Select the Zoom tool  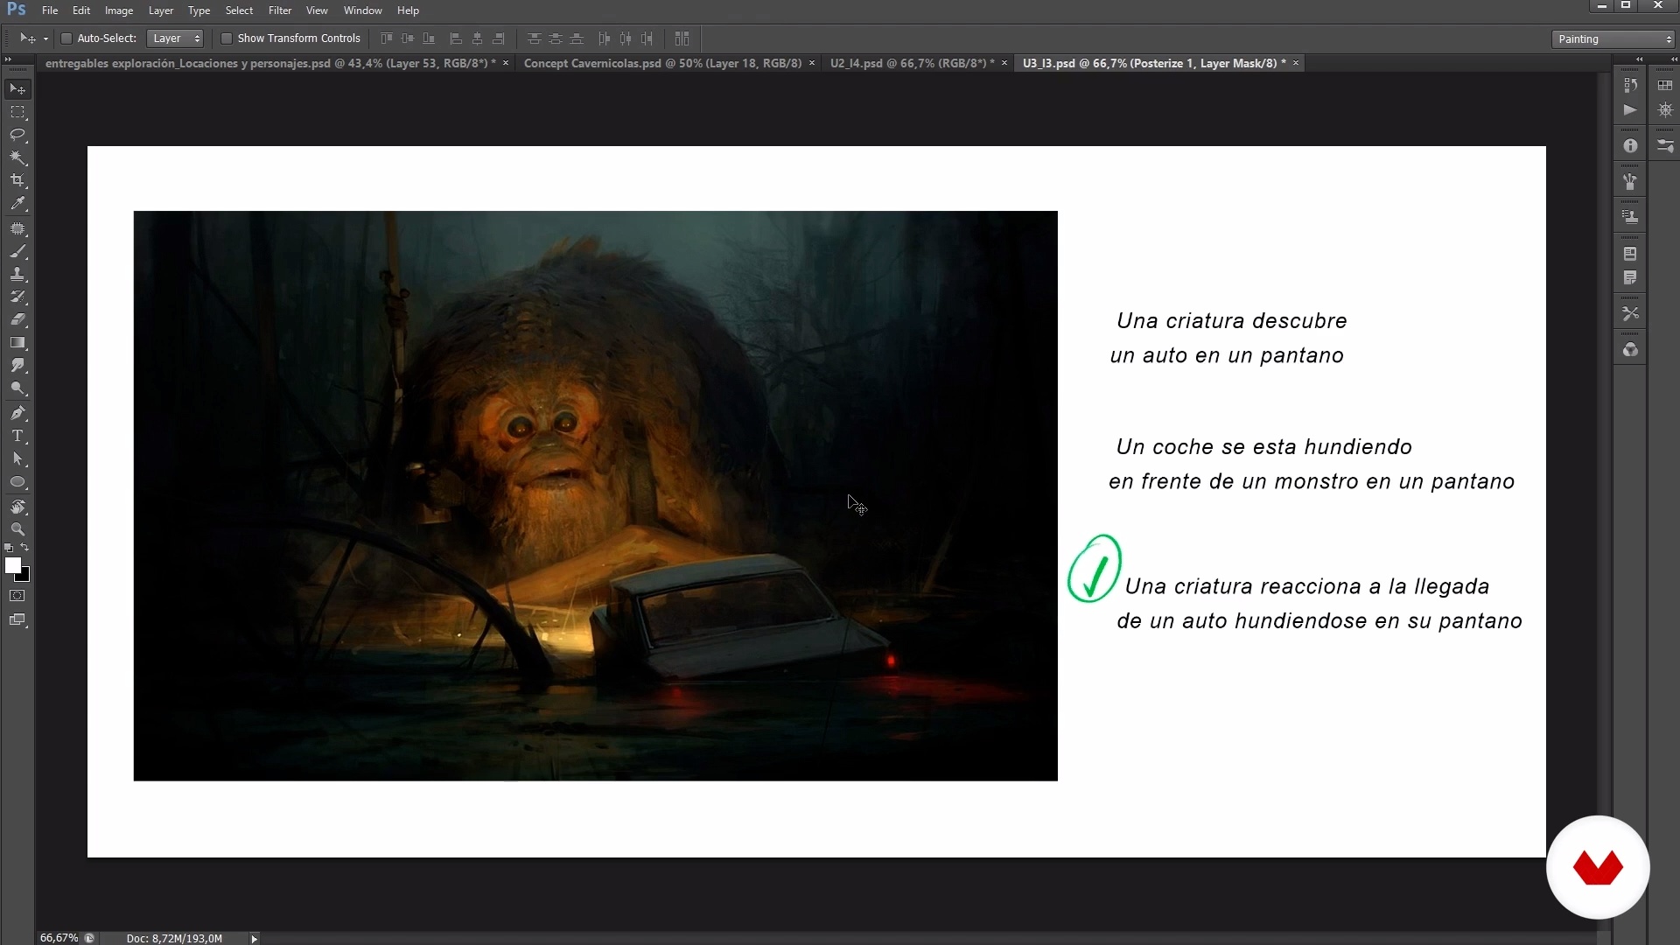tap(17, 529)
